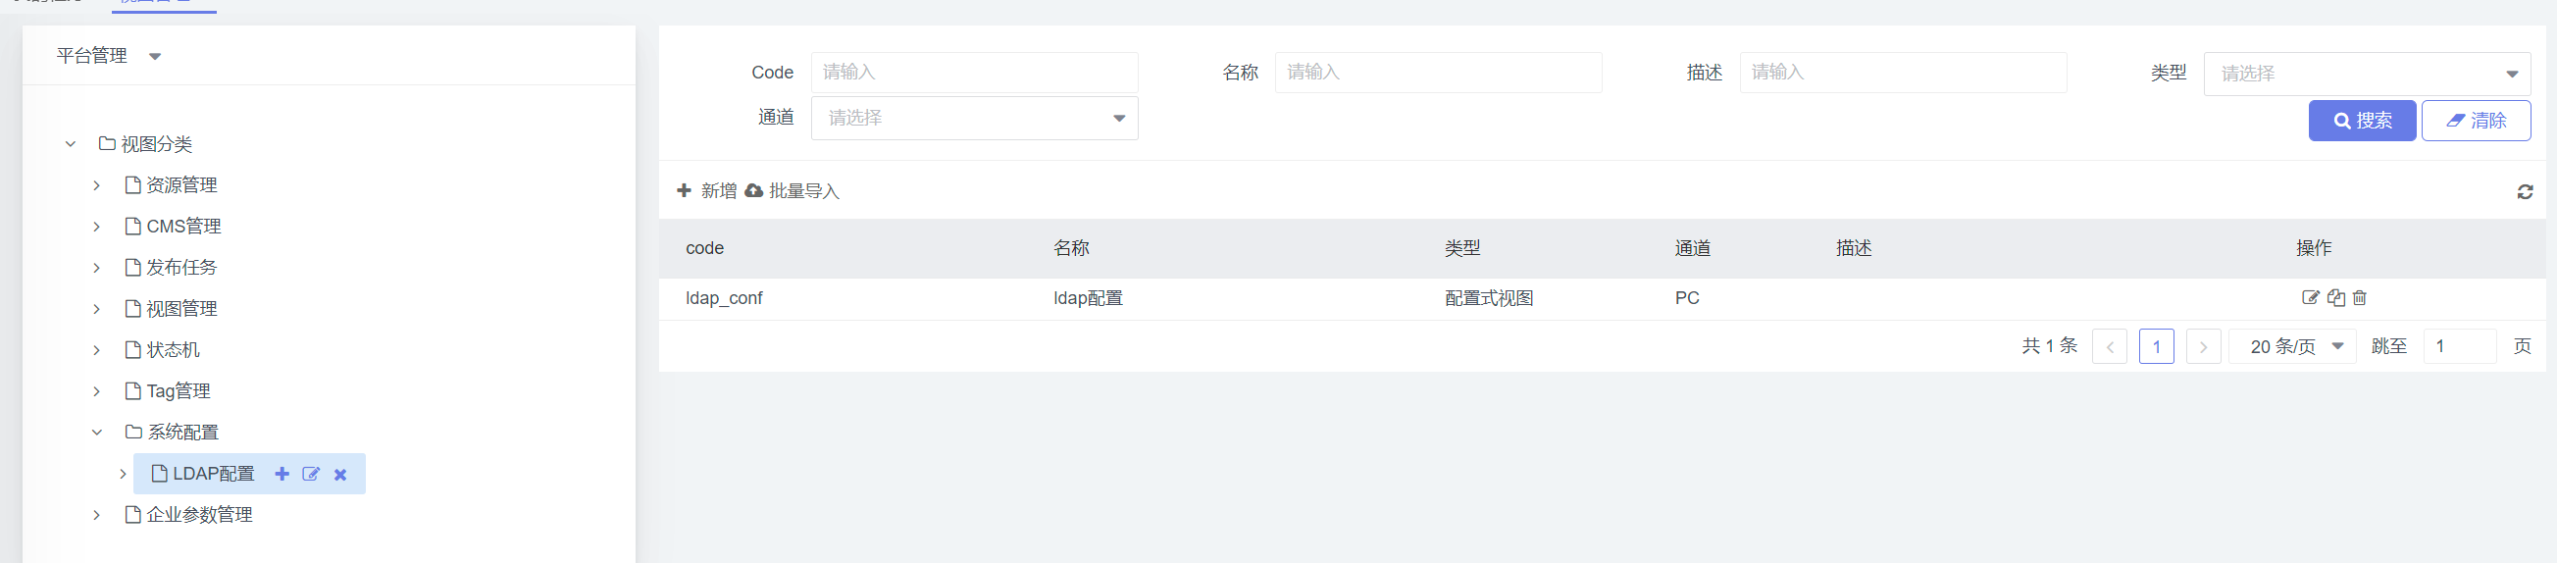Focus the 描述 input field
Viewport: 2557px width, 563px height.
click(x=1903, y=73)
